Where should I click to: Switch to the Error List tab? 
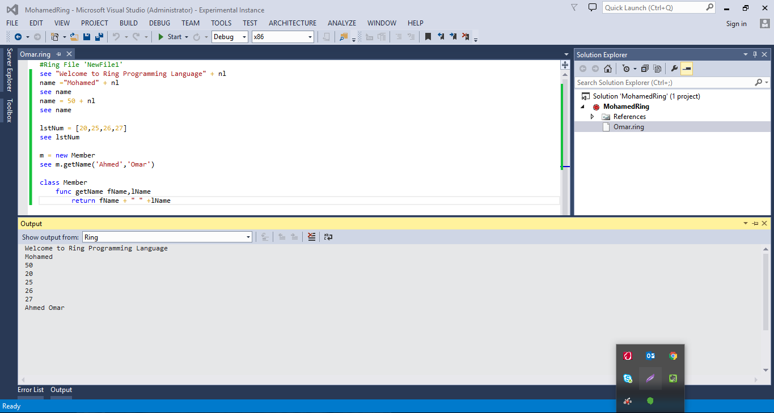tap(31, 390)
